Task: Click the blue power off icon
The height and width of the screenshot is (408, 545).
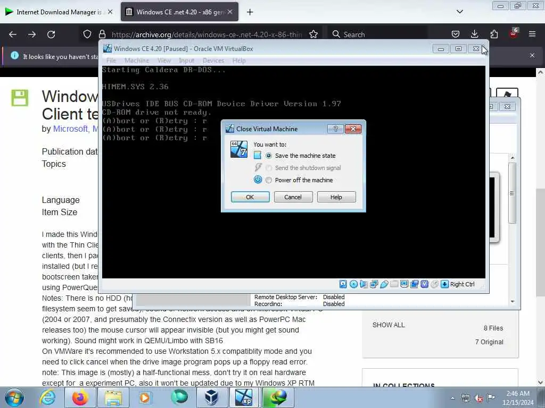Action: coord(258,180)
